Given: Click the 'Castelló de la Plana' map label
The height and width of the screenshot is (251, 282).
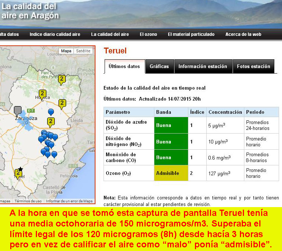Looking at the screenshot, I should click(x=54, y=190).
